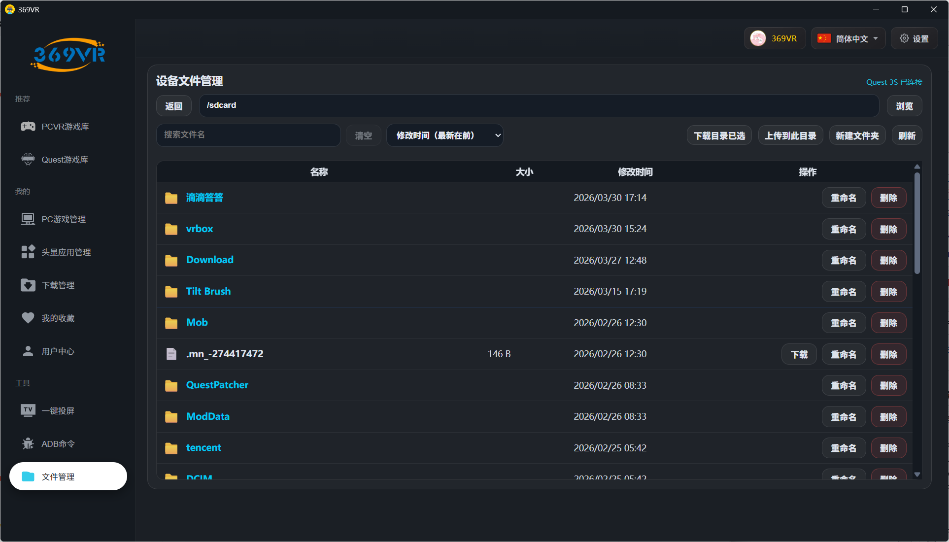Expand the 简体中文 language selector
This screenshot has height=542, width=949.
pyautogui.click(x=848, y=38)
